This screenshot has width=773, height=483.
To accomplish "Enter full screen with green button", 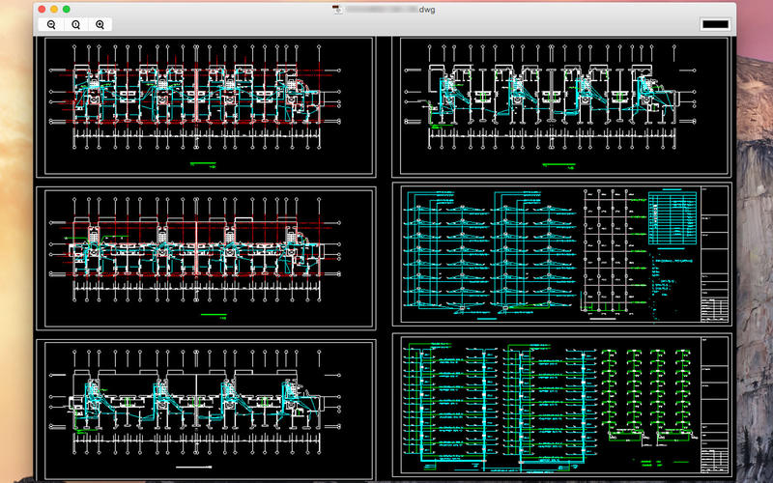I will click(66, 9).
